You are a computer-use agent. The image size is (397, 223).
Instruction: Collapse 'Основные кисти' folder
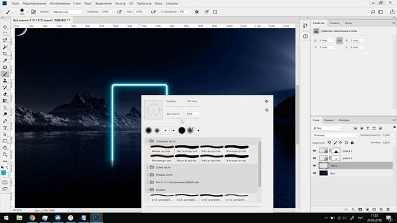point(148,141)
